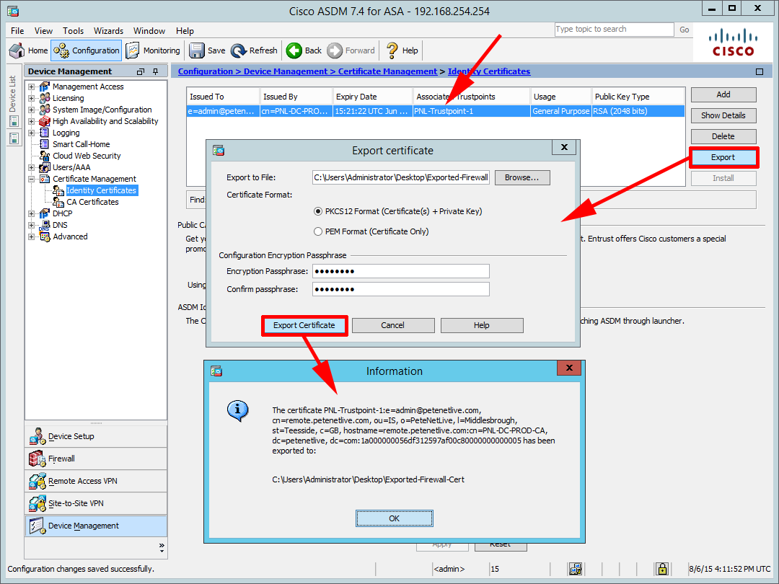
Task: Follow the Identity Certificates breadcrumb link
Action: tap(489, 71)
